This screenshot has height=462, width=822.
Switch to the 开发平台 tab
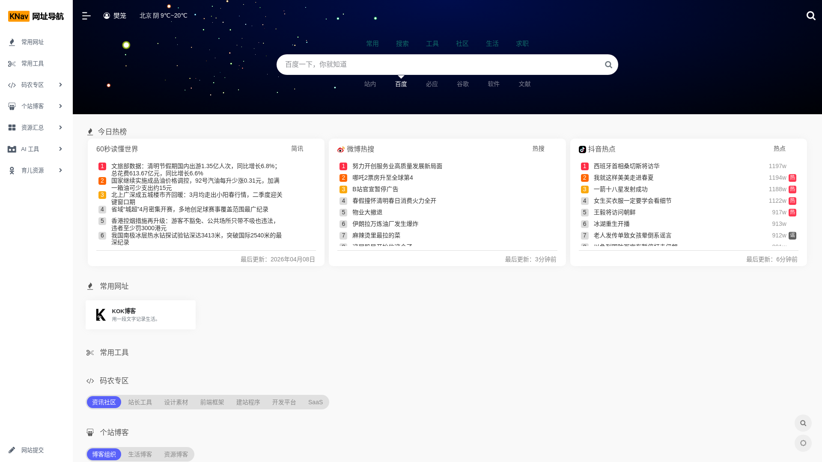284,402
